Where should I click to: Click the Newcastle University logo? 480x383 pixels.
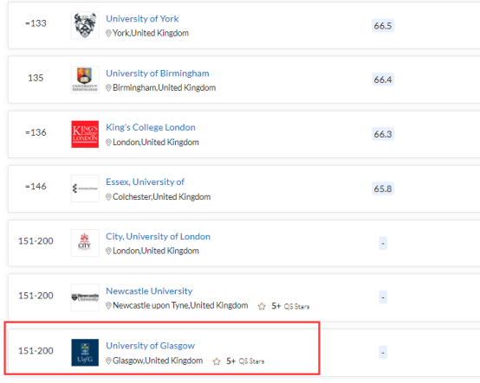click(x=85, y=297)
